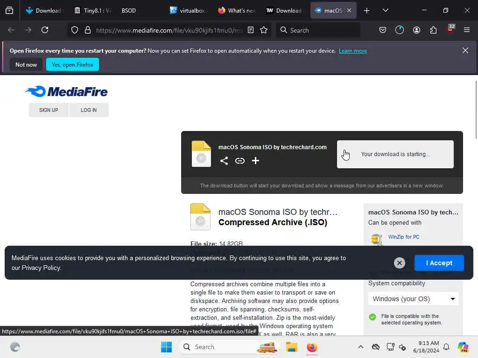Viewport: 478px width, 358px height.
Task: Click the large ISO file thumbnail icon
Action: 200,217
